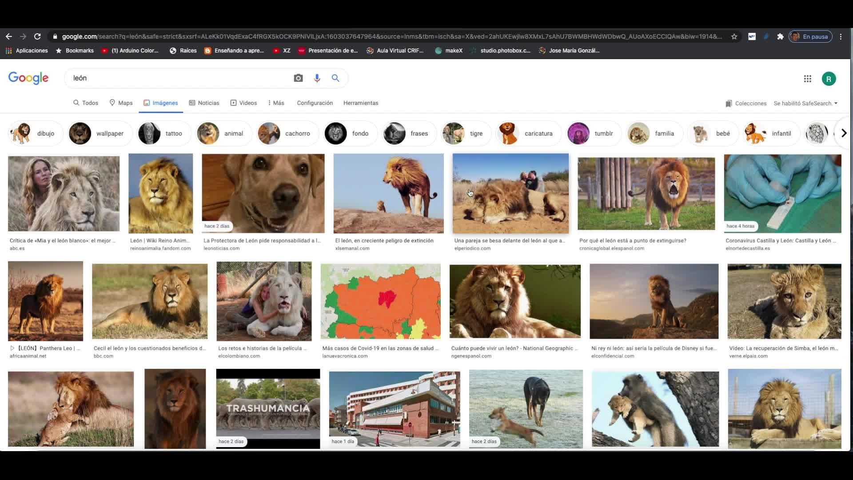Viewport: 853px width, 480px height.
Task: Start voice search with microphone icon
Action: [x=317, y=78]
